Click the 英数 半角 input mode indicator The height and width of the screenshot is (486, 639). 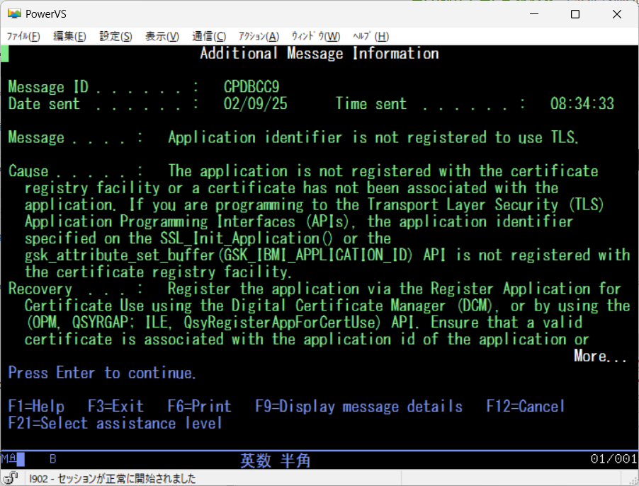[x=276, y=461]
